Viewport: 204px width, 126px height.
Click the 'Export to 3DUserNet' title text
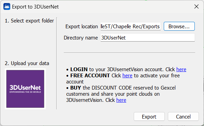click(35, 7)
